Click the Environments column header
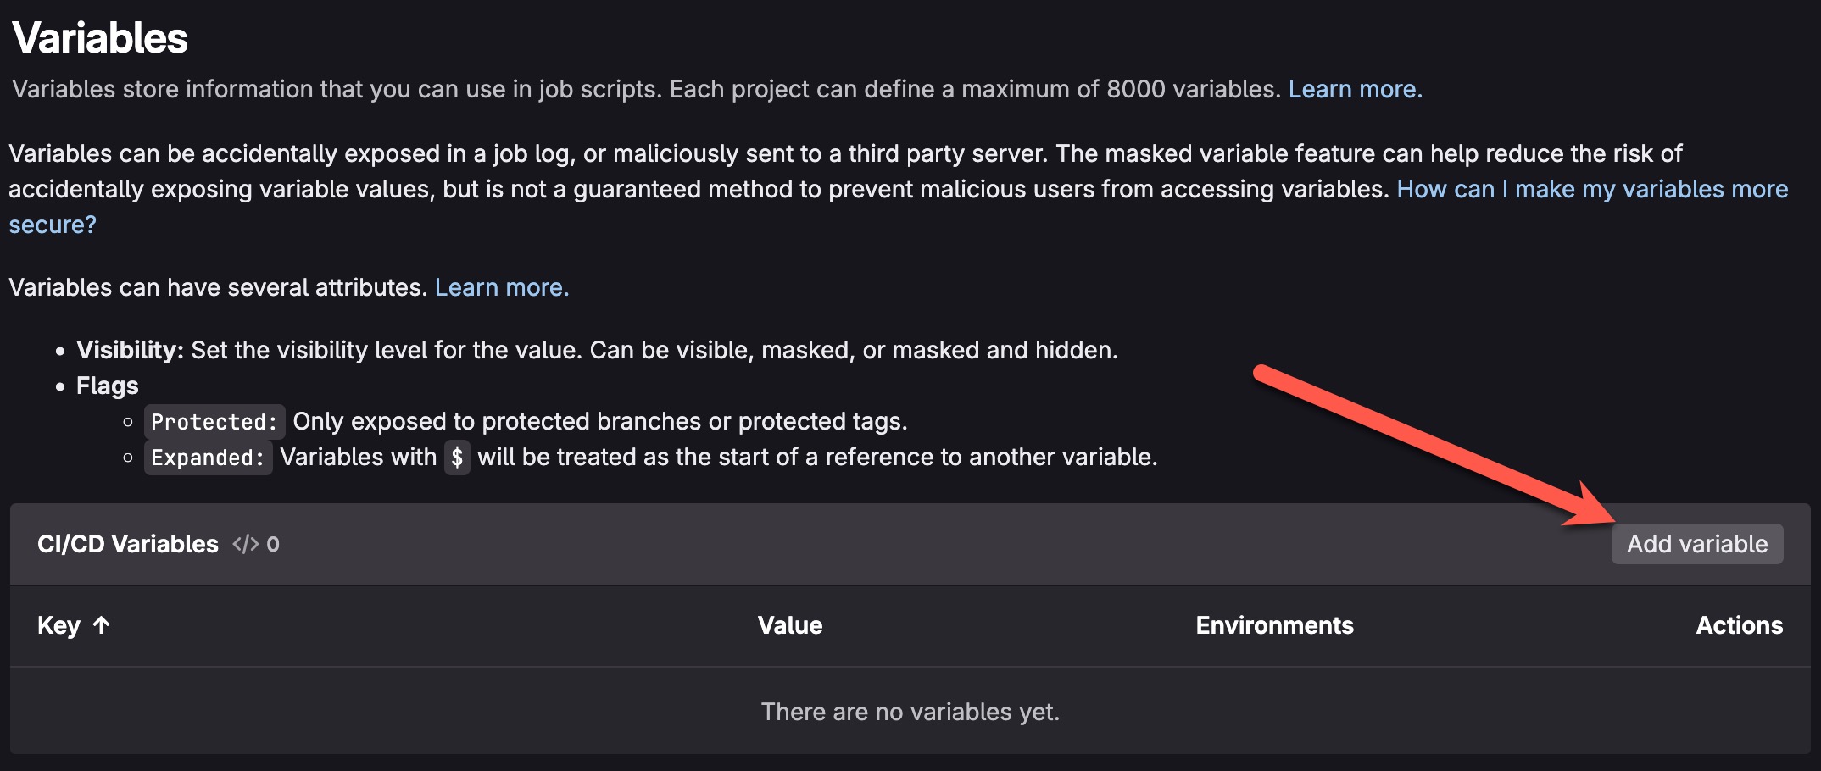Image resolution: width=1821 pixels, height=771 pixels. tap(1274, 625)
